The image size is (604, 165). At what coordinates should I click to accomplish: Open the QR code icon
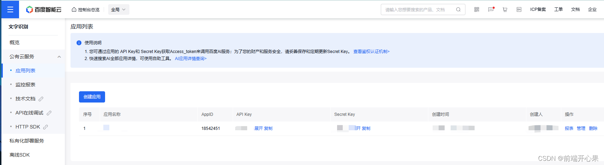[477, 9]
